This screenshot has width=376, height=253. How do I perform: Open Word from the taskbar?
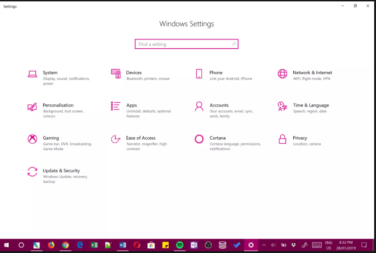pyautogui.click(x=123, y=245)
